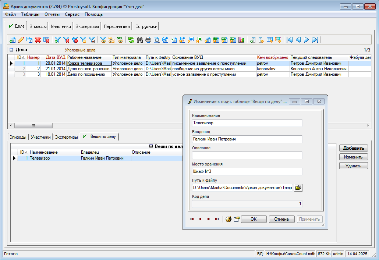Click the green refresh data icon

(x=131, y=40)
